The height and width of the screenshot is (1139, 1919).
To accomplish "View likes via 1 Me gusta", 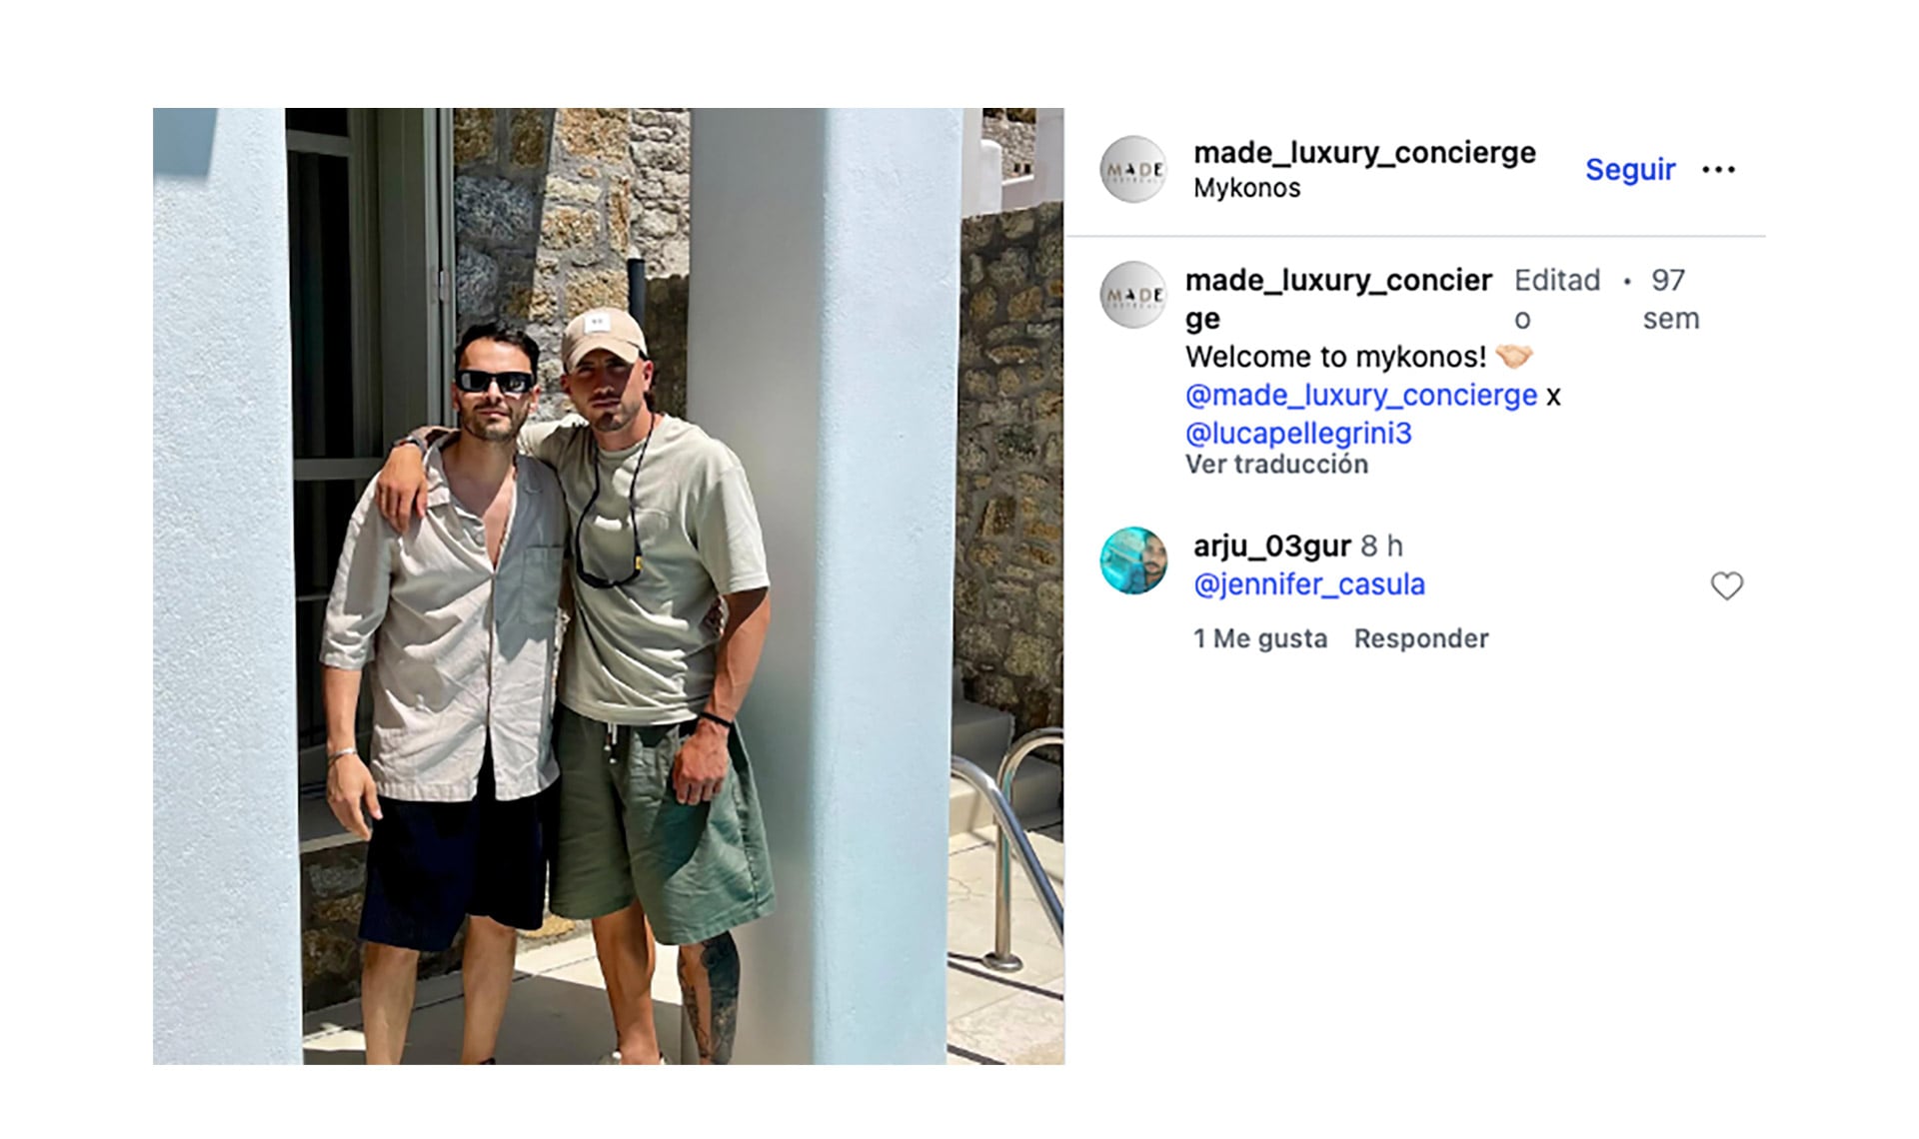I will click(x=1260, y=638).
